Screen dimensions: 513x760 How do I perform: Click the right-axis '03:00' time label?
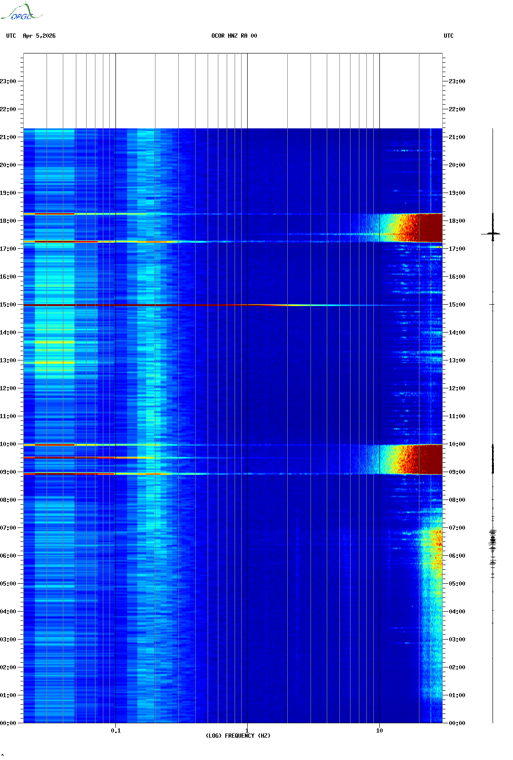click(457, 640)
